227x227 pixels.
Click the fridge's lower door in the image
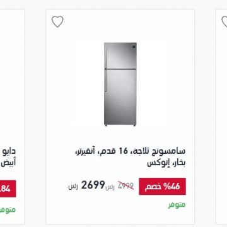coord(120,97)
